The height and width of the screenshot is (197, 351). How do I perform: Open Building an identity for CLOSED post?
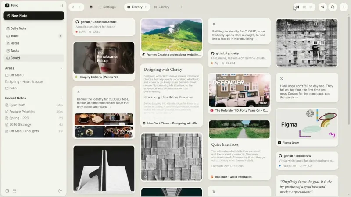click(x=239, y=31)
